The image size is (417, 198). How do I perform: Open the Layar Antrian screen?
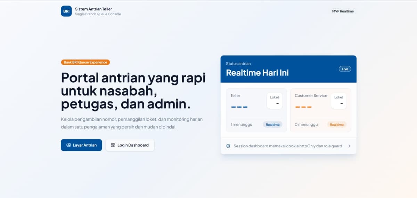coord(81,145)
